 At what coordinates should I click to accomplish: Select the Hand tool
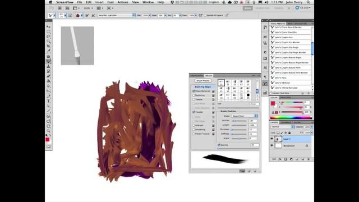(49, 126)
